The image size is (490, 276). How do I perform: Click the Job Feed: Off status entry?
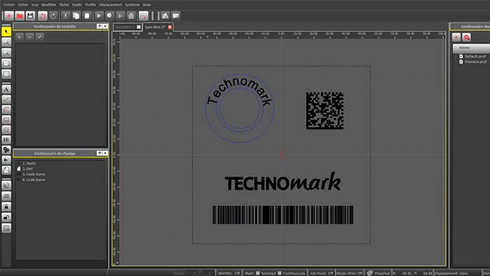[321, 273]
